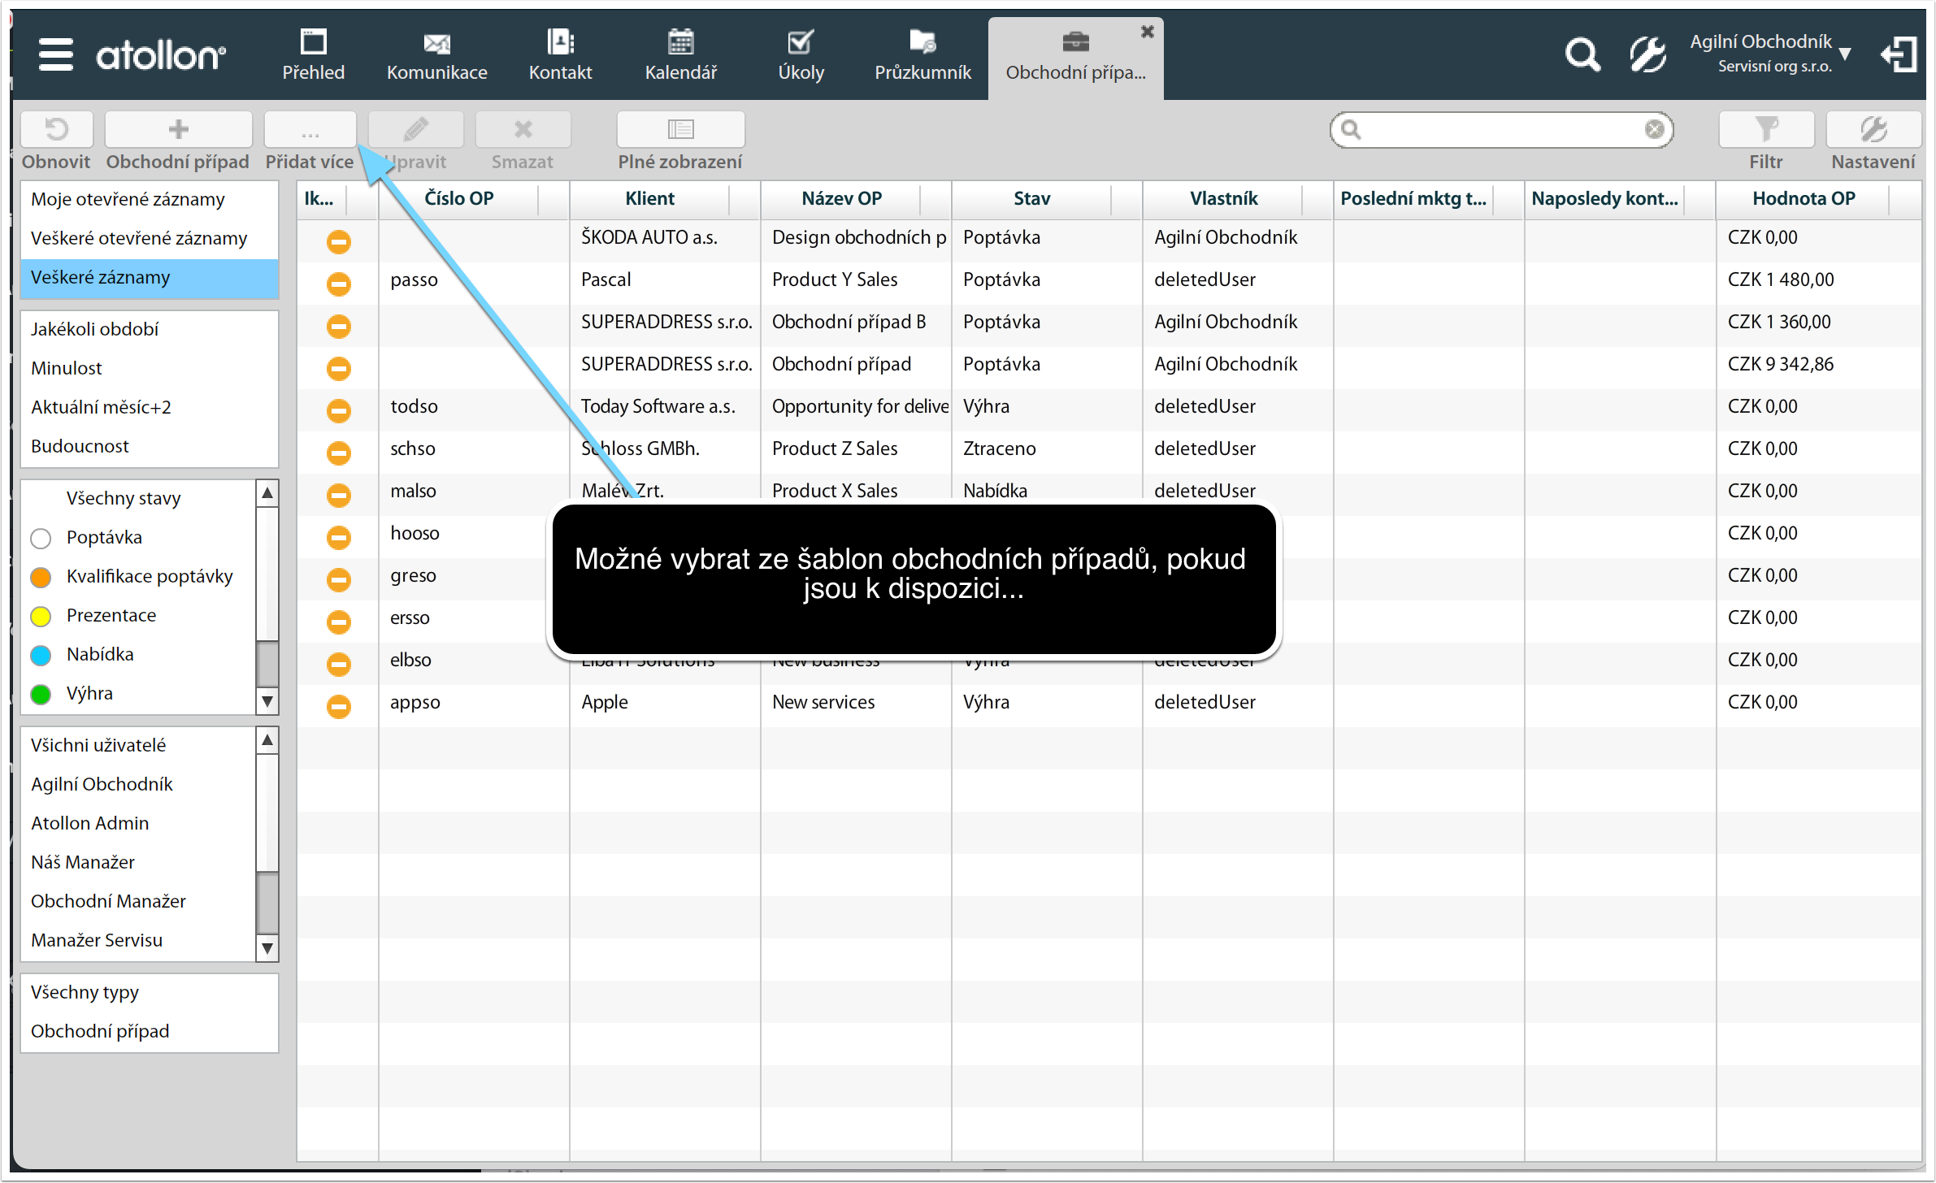Click the global search magnifier icon
The height and width of the screenshot is (1183, 1936).
tap(1582, 55)
